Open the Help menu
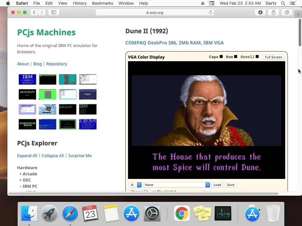Image resolution: width=302 pixels, height=226 pixels. pyautogui.click(x=144, y=3)
